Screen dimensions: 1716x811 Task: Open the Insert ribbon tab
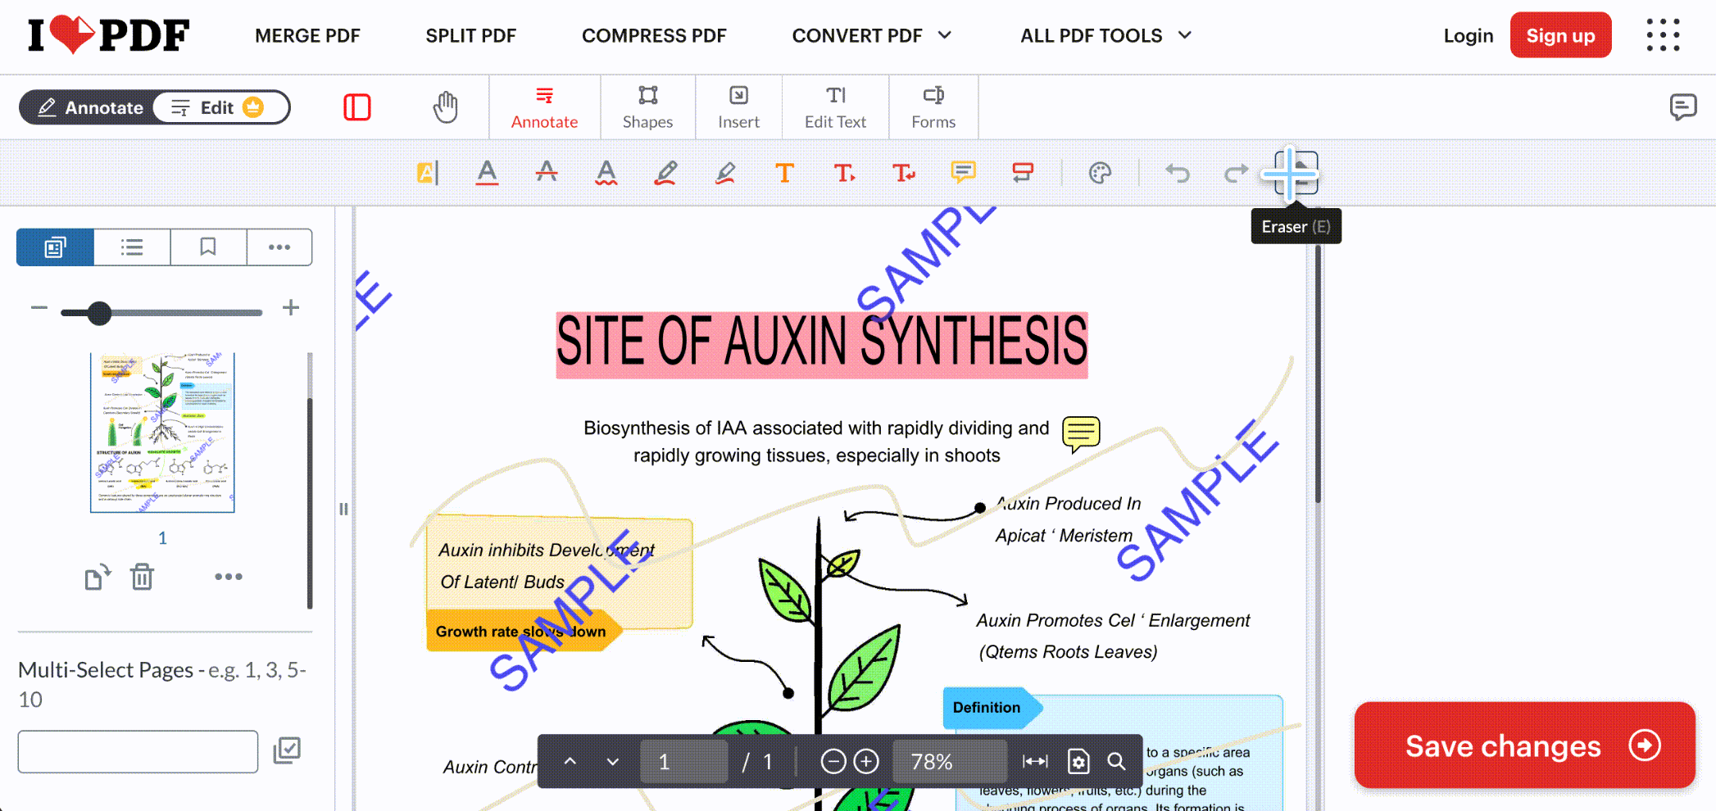(738, 108)
